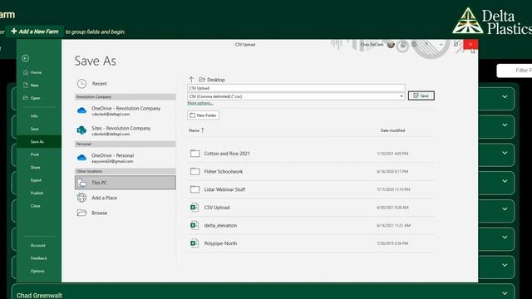Select Publish in the sidebar

[x=37, y=193]
